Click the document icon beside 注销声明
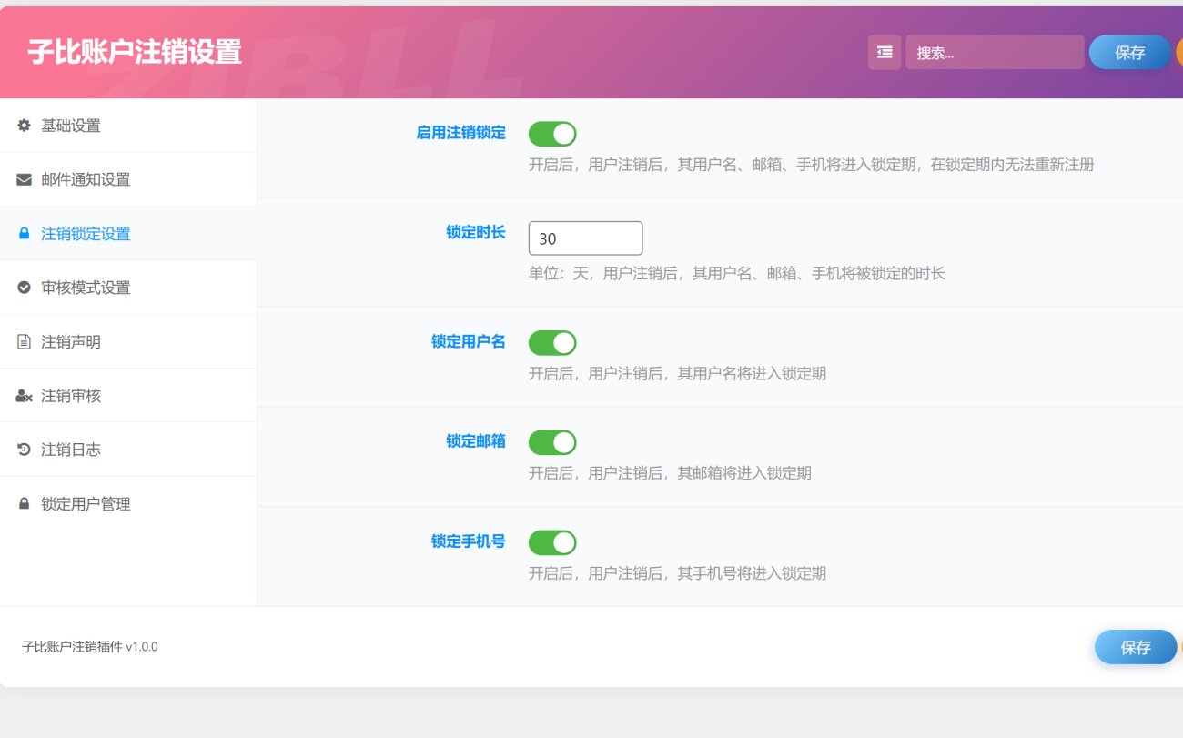 [23, 341]
